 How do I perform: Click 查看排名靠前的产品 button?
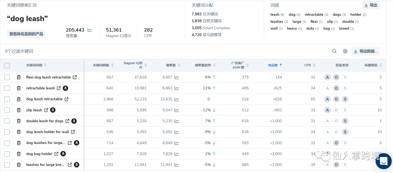[26, 34]
